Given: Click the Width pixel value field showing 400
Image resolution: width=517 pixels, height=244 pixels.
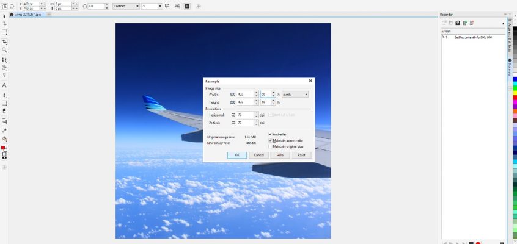Looking at the screenshot, I should point(245,94).
